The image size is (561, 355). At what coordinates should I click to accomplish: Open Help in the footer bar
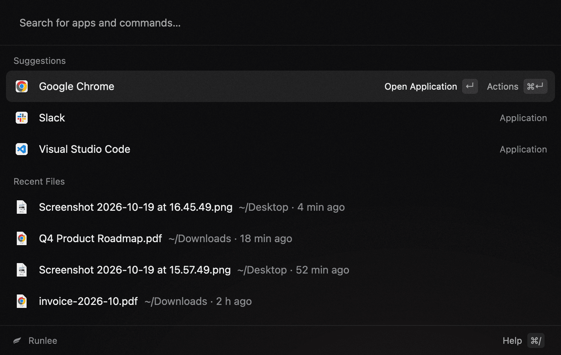(512, 341)
